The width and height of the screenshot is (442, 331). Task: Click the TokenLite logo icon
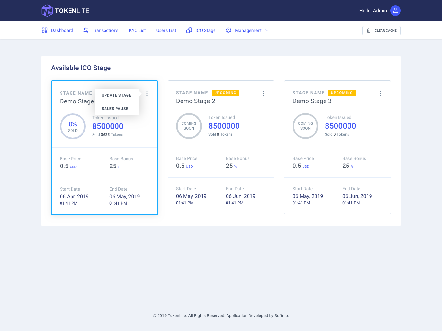point(47,11)
